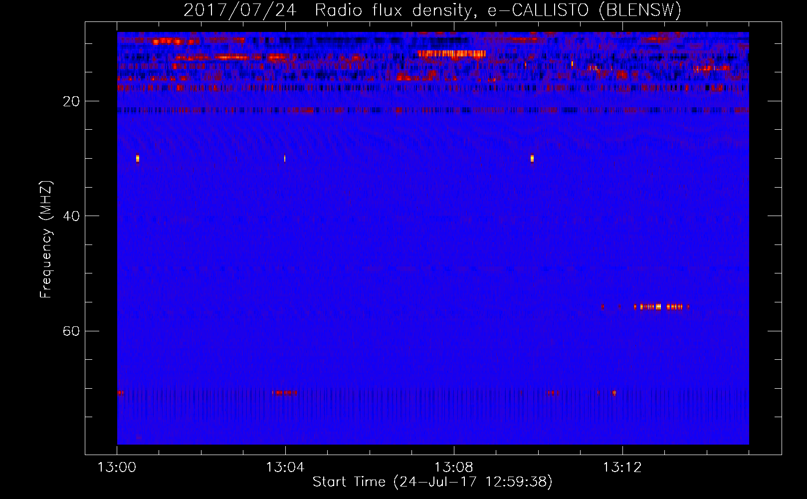
Task: Click the 13:08 time tick label
Action: pos(453,468)
